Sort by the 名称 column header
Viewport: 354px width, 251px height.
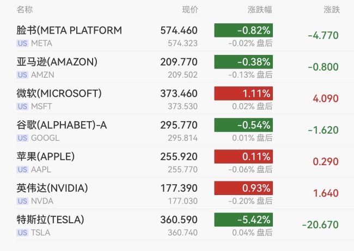point(25,10)
